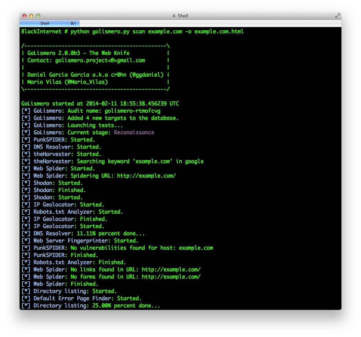Click the 'Daniel Garcia Garcia a.k.a cr0hn' line

[x=95, y=75]
